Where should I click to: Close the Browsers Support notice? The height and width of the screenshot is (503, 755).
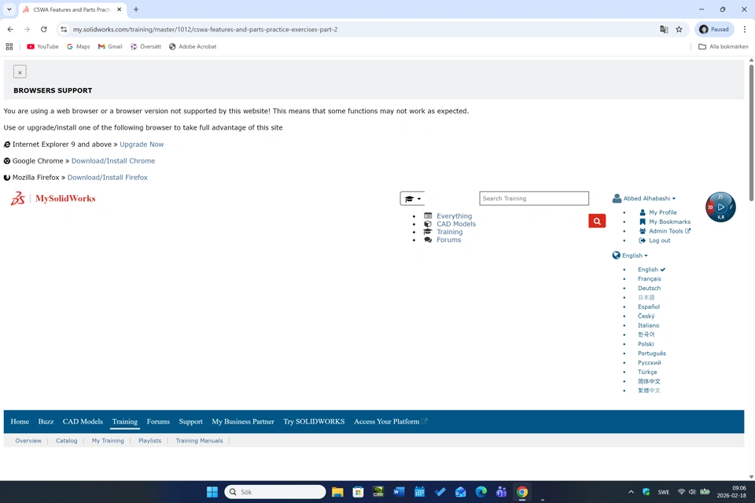[20, 72]
